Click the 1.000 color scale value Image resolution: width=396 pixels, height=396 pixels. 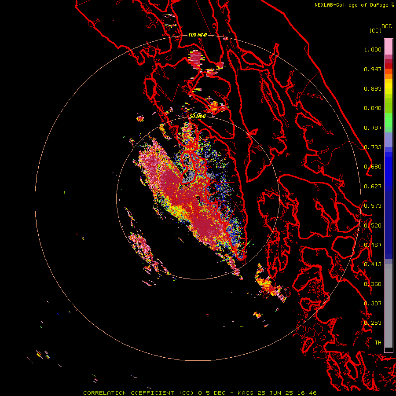373,49
